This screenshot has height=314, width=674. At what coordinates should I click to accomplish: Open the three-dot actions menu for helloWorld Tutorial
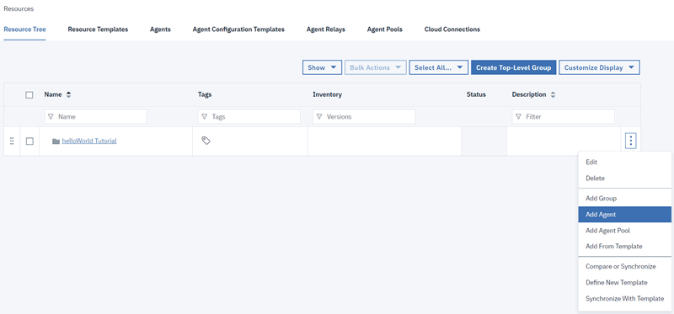[x=630, y=141]
